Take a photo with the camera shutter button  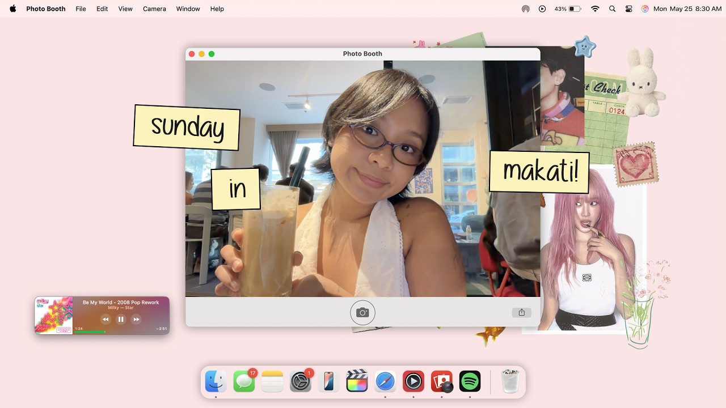pyautogui.click(x=362, y=312)
